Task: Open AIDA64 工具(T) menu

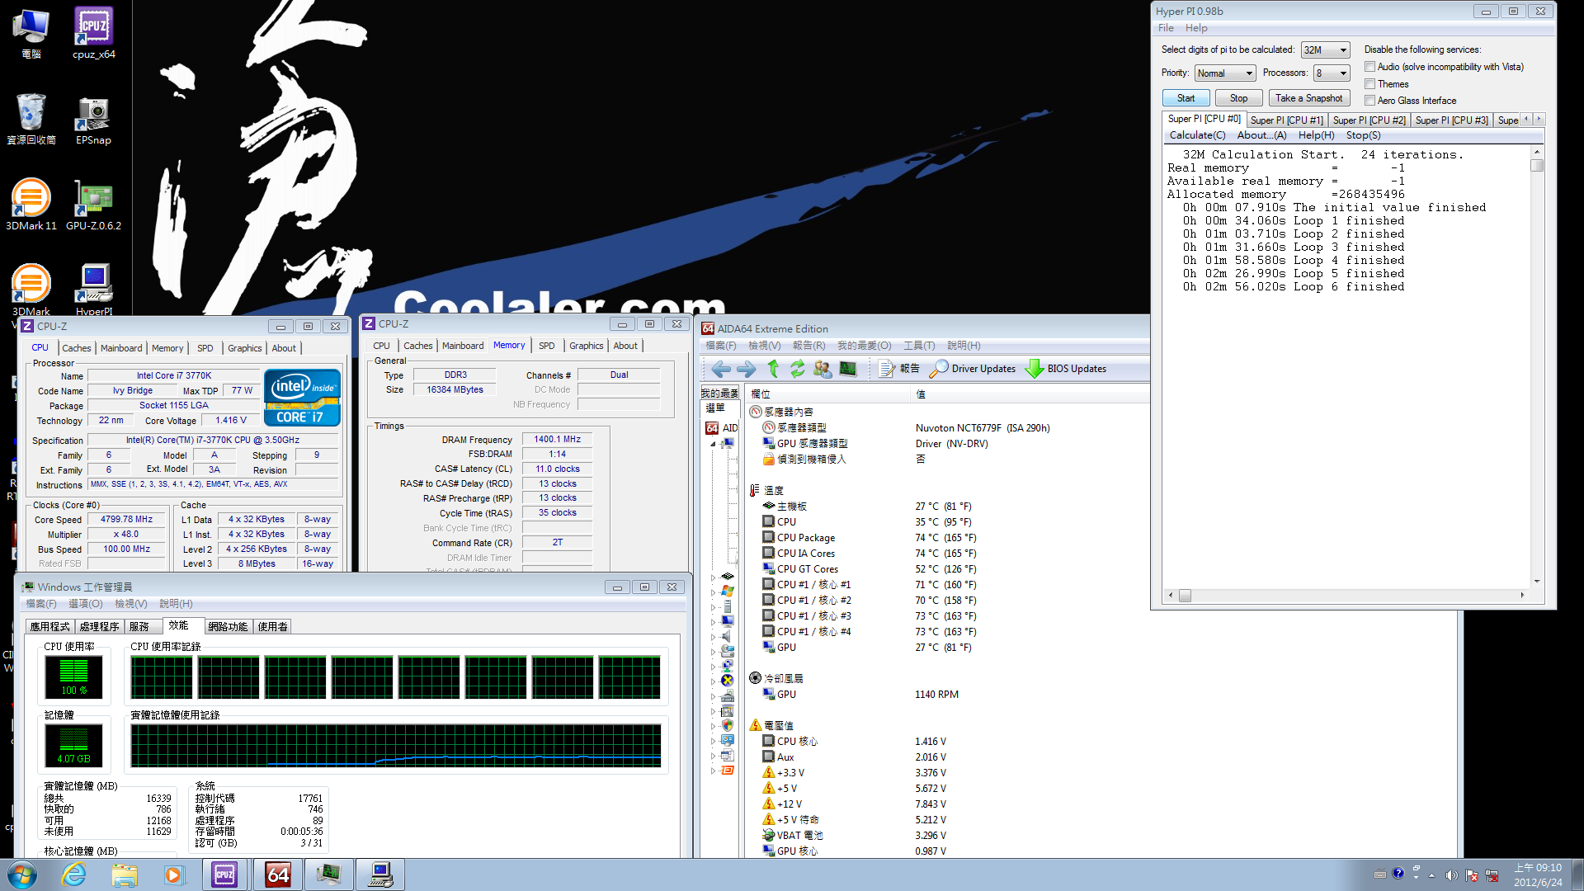Action: point(919,346)
